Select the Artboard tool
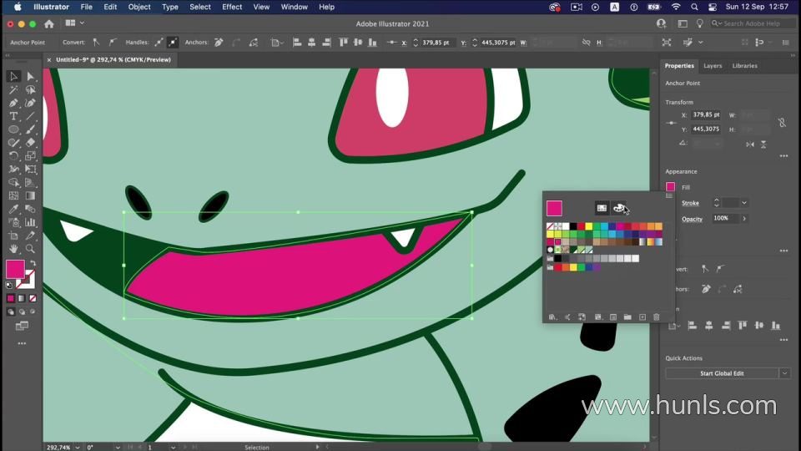 tap(14, 236)
